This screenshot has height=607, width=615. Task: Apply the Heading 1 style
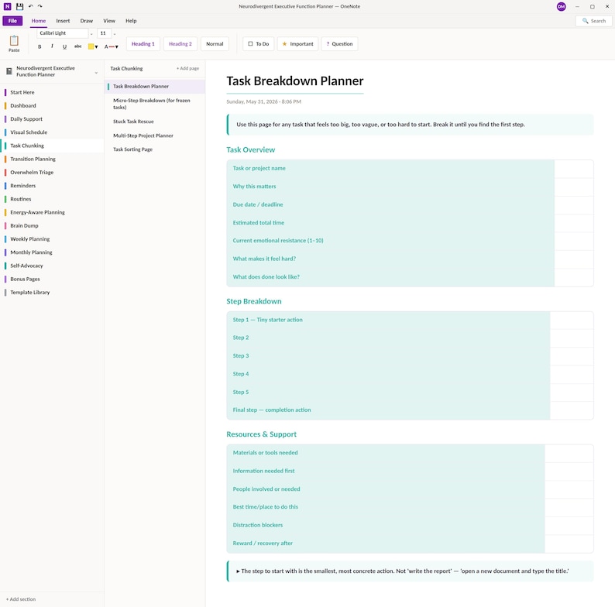[x=143, y=44]
